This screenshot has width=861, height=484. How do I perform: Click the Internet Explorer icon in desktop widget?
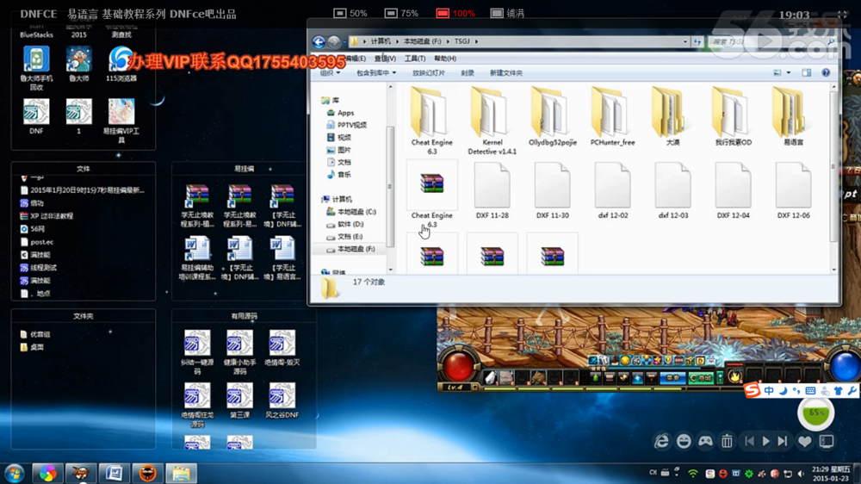click(661, 441)
